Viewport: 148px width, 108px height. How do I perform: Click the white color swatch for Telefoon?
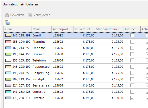tap(8, 60)
